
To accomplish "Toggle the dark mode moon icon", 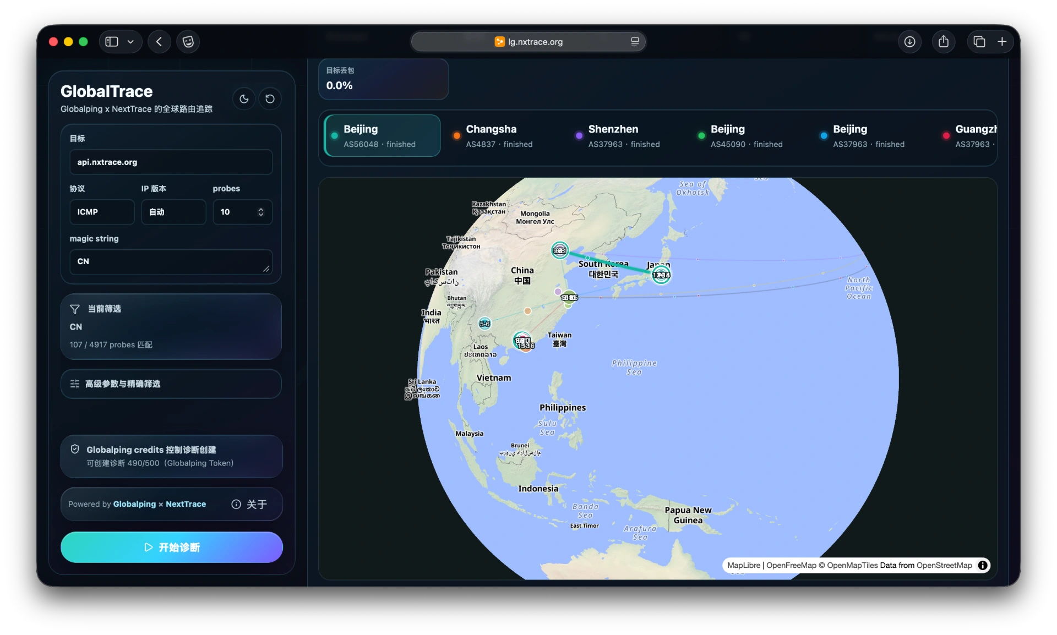I will point(244,99).
